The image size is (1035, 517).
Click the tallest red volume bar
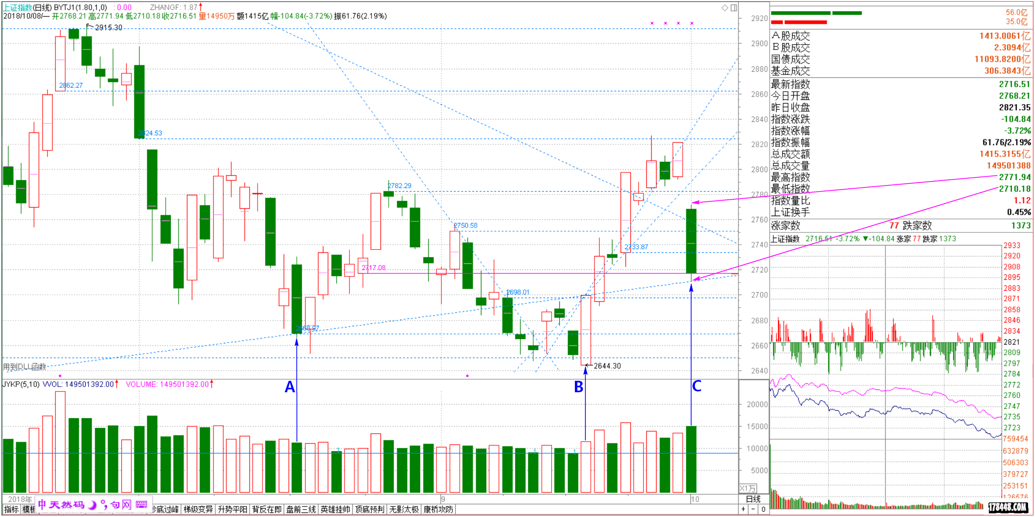coord(60,442)
